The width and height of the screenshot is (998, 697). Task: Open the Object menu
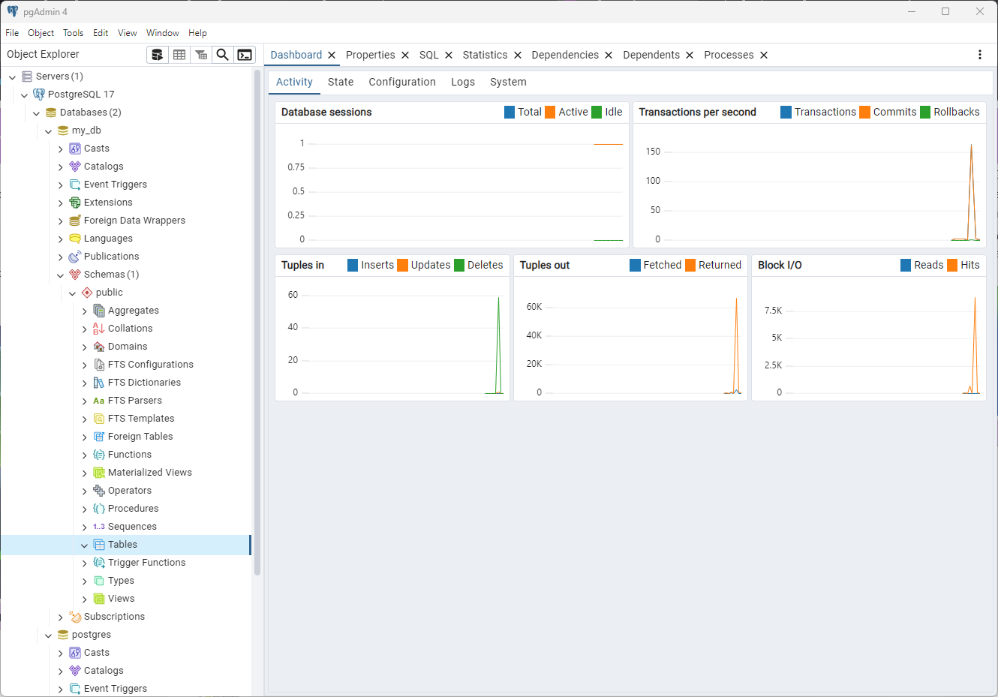(x=41, y=33)
